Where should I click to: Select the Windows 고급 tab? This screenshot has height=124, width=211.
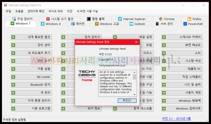[x=107, y=24]
